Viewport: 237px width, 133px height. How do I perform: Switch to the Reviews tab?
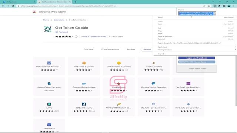[x=131, y=49]
